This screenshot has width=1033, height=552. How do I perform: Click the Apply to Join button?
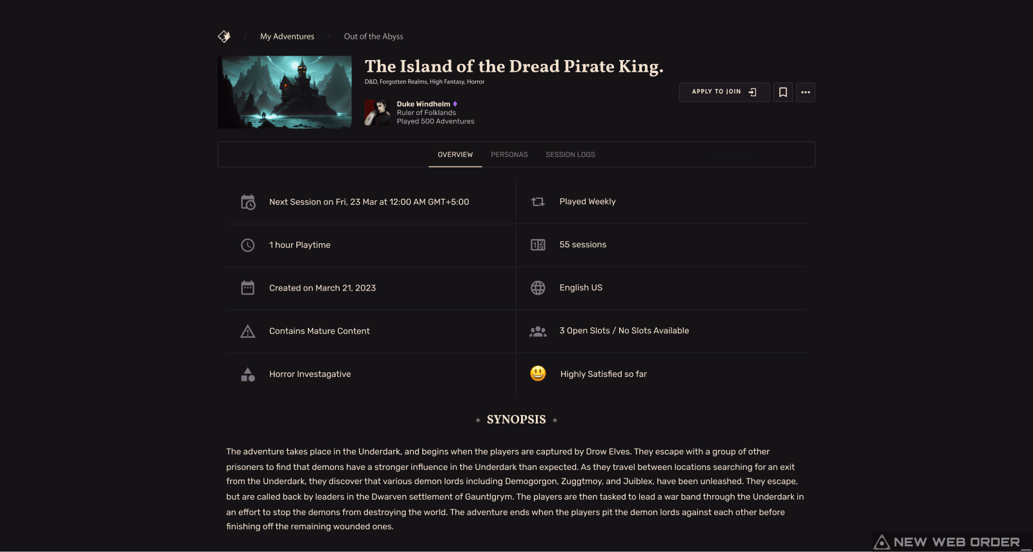coord(724,92)
